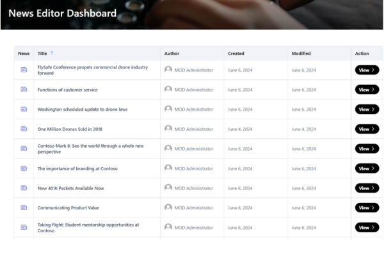Open View for New 401K Packets
This screenshot has width=384, height=256.
pos(367,188)
